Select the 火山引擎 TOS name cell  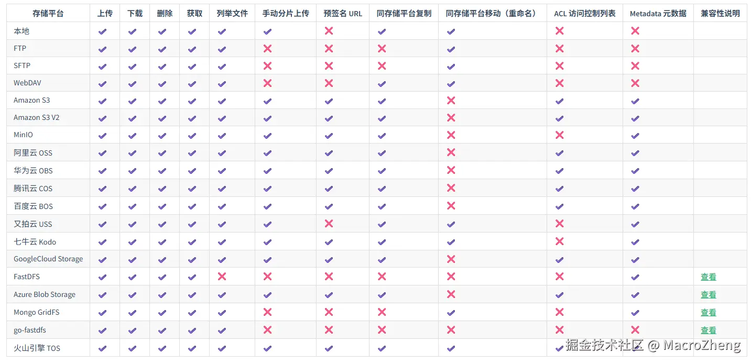pos(48,348)
